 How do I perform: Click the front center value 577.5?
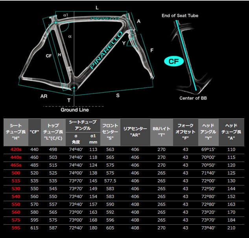pos(110,181)
